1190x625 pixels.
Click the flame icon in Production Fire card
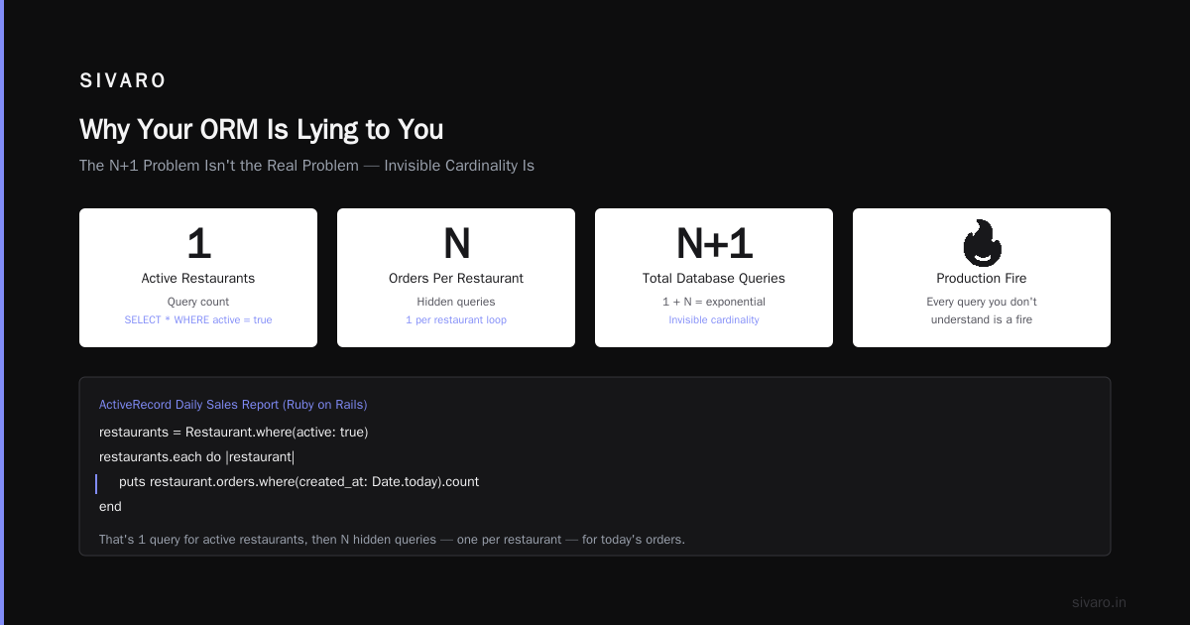point(982,243)
